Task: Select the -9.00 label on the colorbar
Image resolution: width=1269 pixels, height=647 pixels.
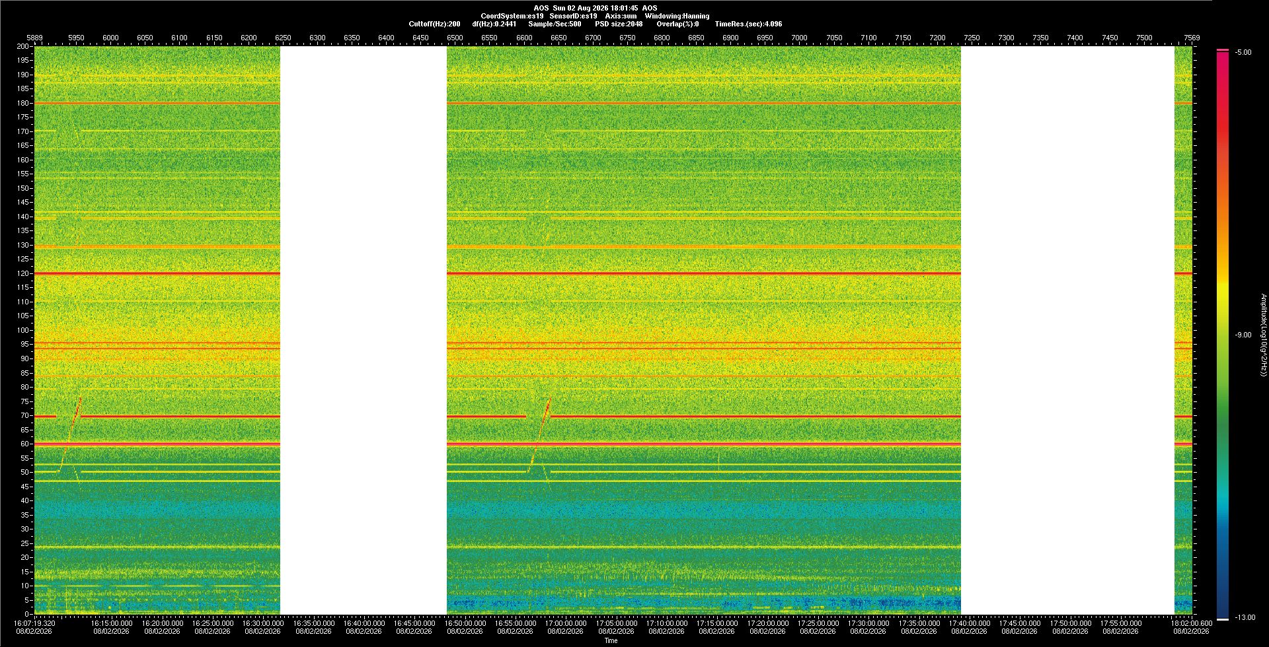Action: pyautogui.click(x=1243, y=335)
